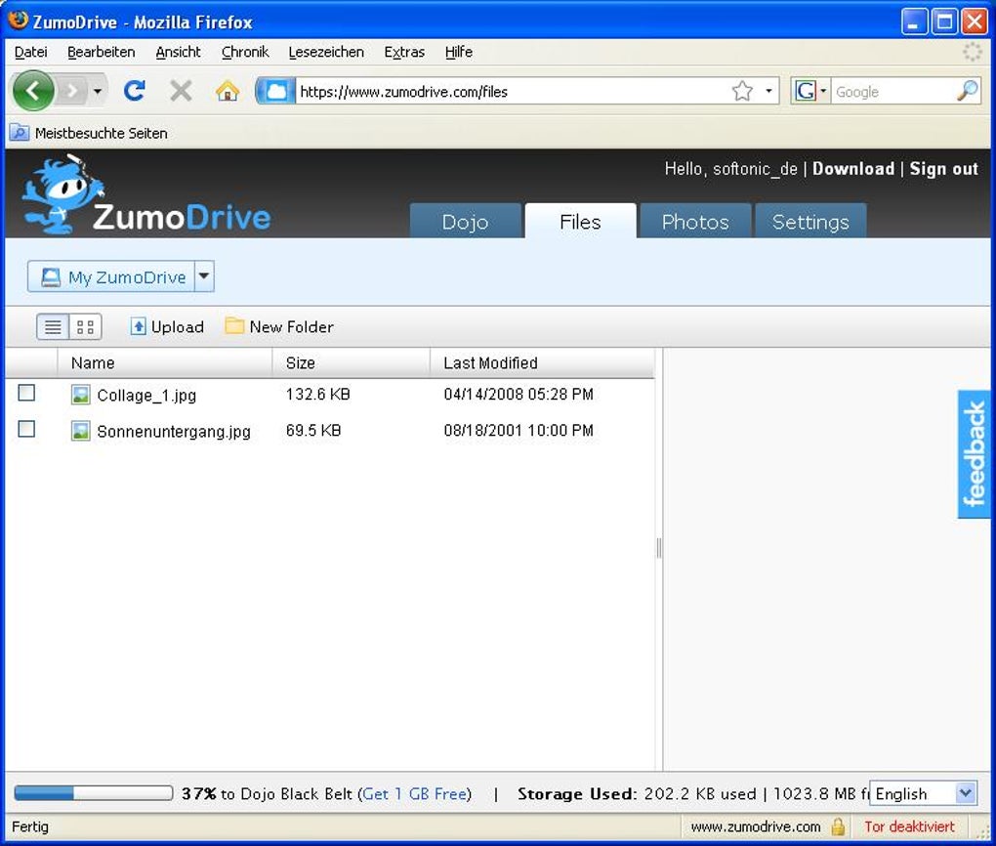Switch to the Settings tab

[810, 221]
